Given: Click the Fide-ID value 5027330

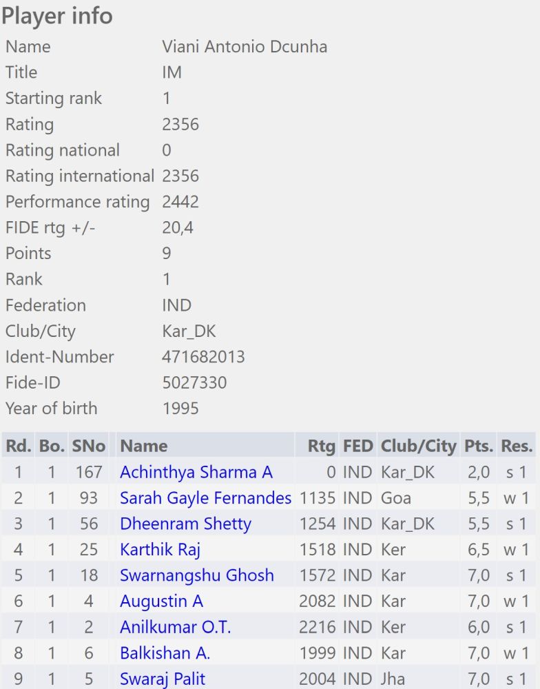Looking at the screenshot, I should click(x=195, y=382).
